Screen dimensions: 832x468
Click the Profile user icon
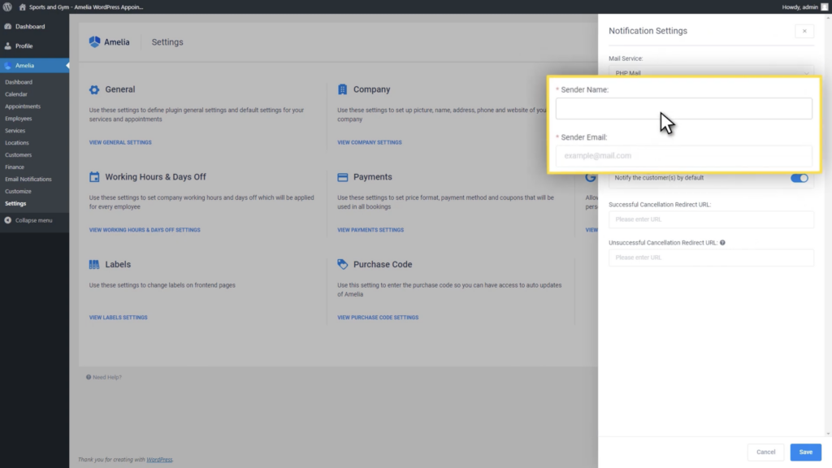8,46
